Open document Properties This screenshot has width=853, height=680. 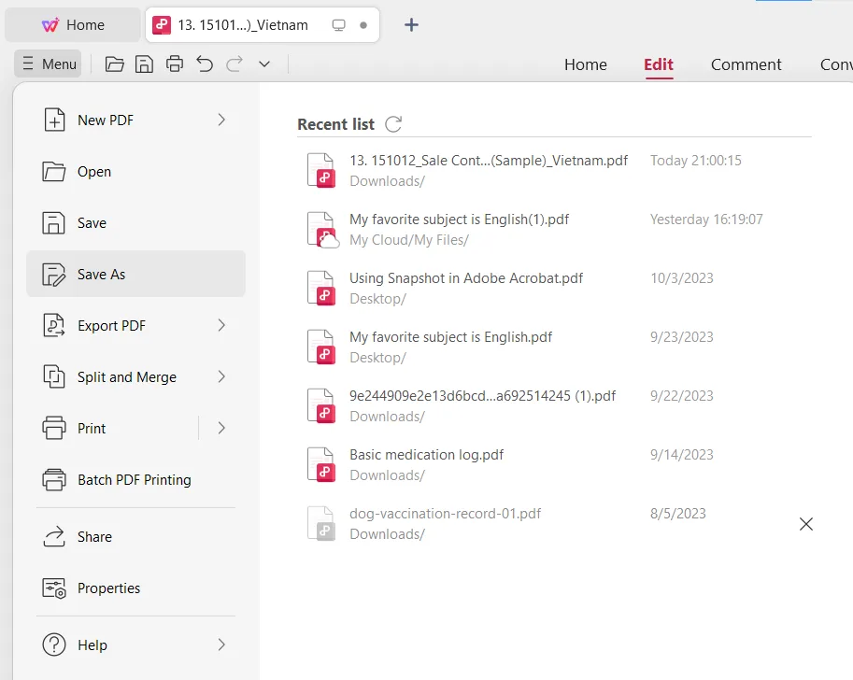tap(108, 588)
